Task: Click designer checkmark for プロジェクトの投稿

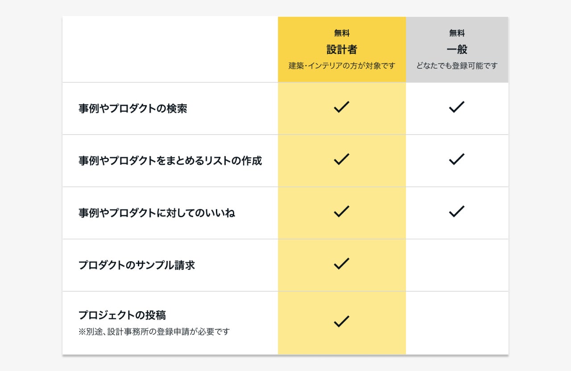Action: tap(341, 321)
